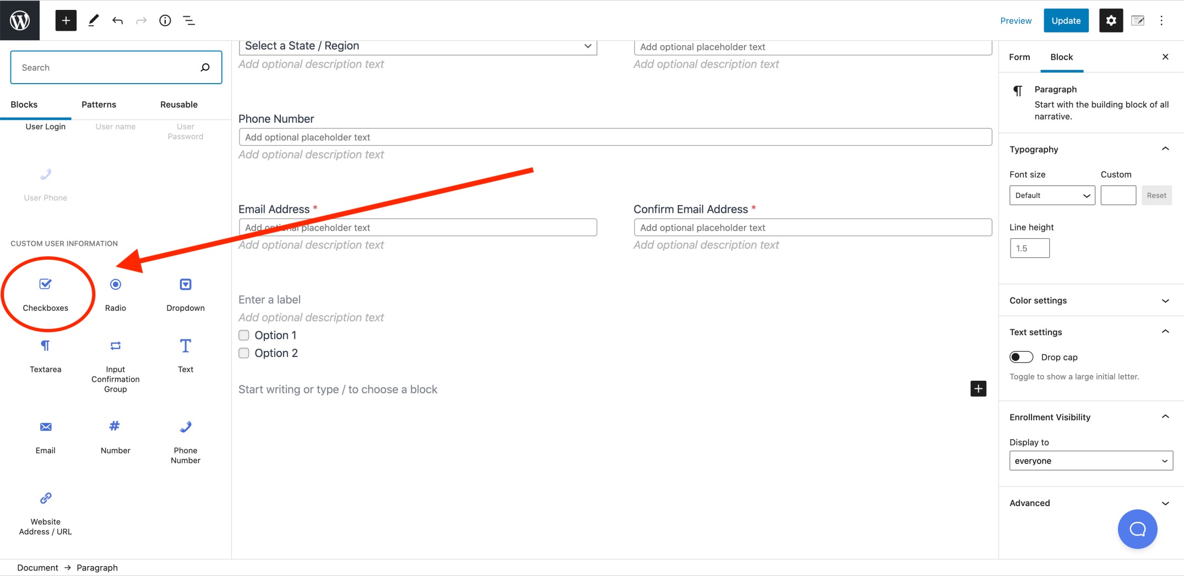Click the search magnifier icon
The image size is (1184, 576).
(x=205, y=67)
